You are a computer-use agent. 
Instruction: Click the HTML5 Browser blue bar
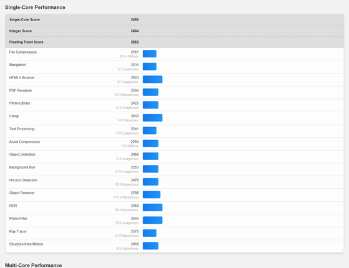(x=153, y=79)
